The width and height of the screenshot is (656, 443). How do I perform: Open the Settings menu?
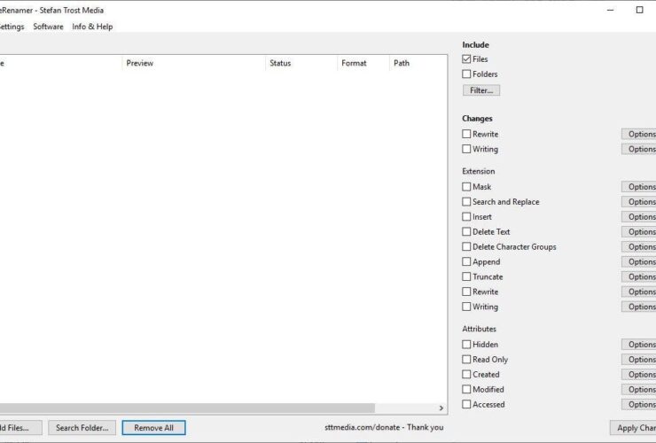click(11, 27)
